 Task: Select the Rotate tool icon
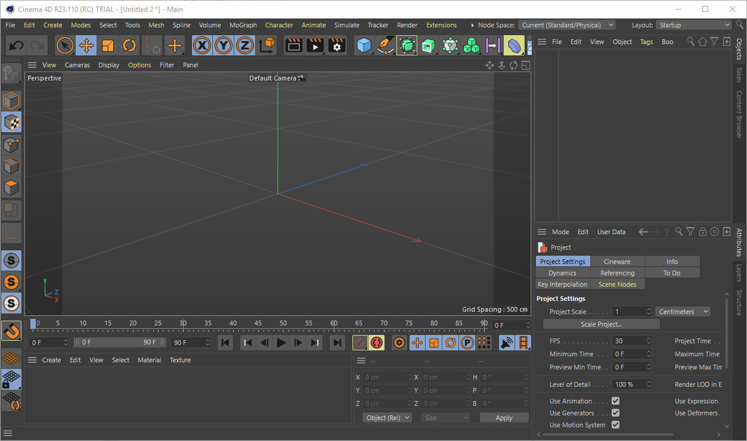(x=129, y=45)
